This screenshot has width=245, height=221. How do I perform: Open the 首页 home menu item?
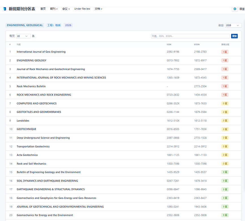click(43, 9)
